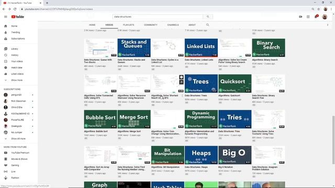Click the Tries video thumbnail
The width and height of the screenshot is (335, 188).
[234, 119]
